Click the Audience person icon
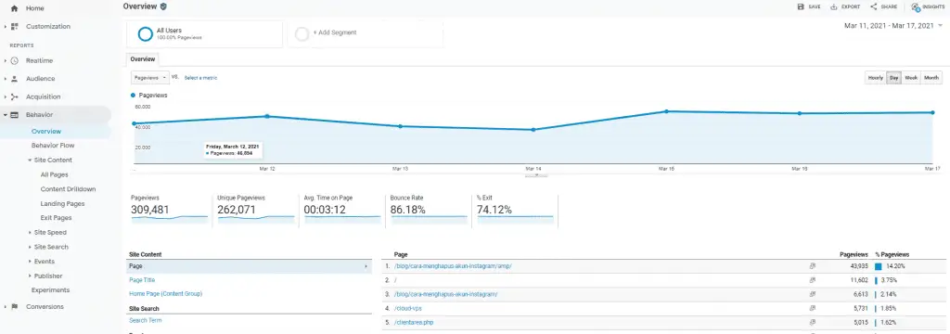Image resolution: width=950 pixels, height=334 pixels. tap(15, 79)
